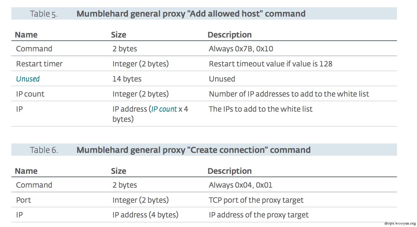Click 'Always 0x04, 0x01' description
This screenshot has height=227, width=417.
tap(240, 185)
